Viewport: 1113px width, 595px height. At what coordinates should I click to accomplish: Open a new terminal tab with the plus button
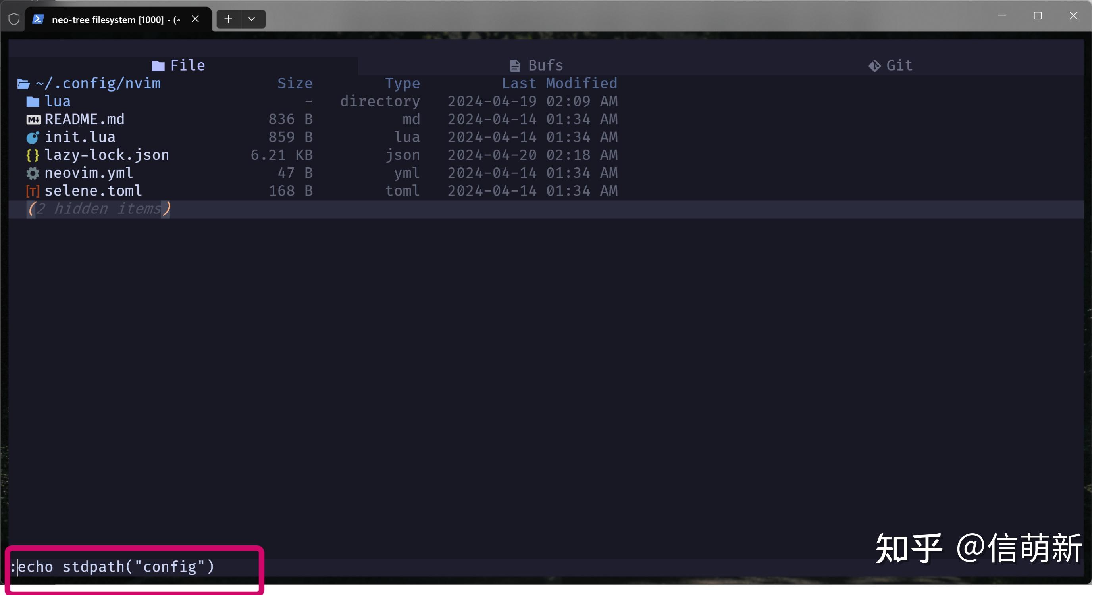click(228, 19)
